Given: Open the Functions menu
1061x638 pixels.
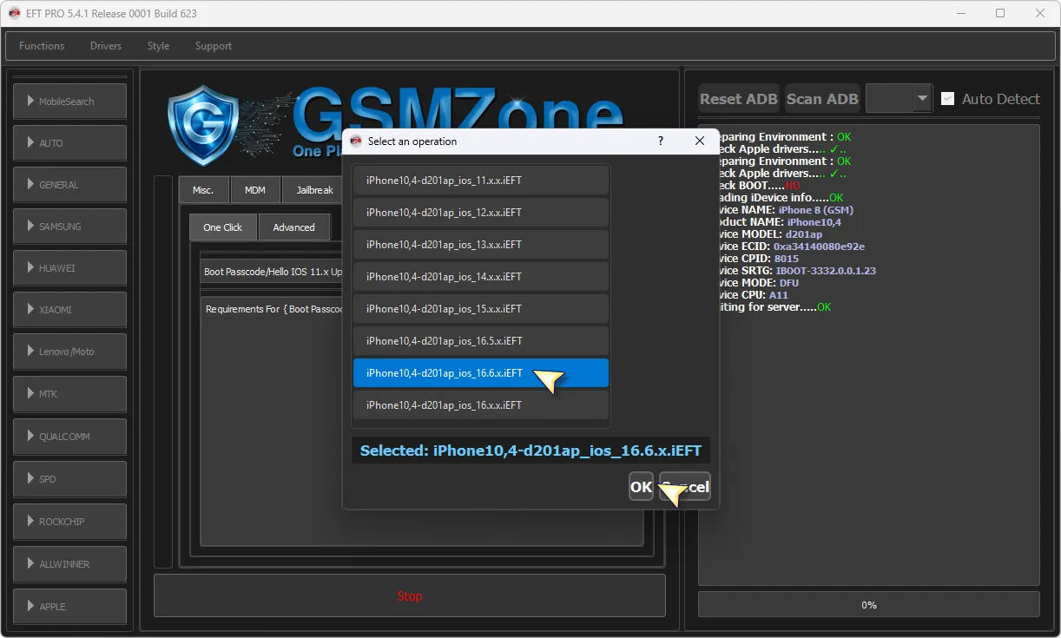Looking at the screenshot, I should (42, 46).
